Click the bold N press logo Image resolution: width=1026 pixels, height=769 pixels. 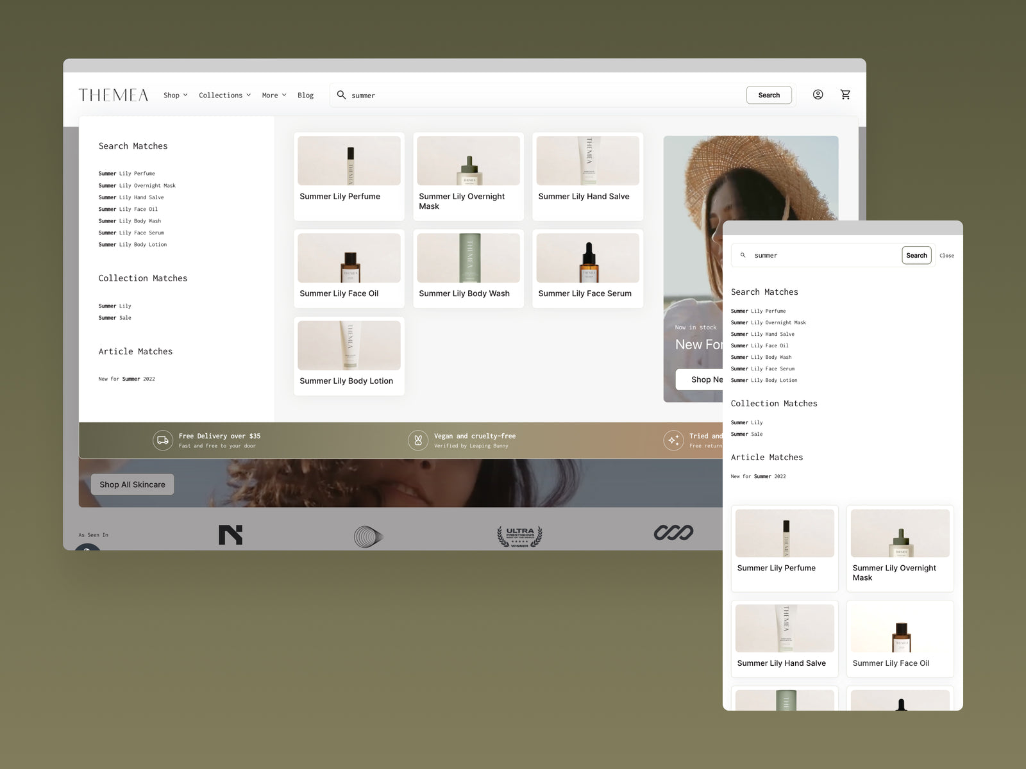[x=230, y=534]
